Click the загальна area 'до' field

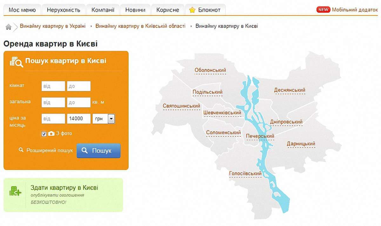tap(79, 102)
